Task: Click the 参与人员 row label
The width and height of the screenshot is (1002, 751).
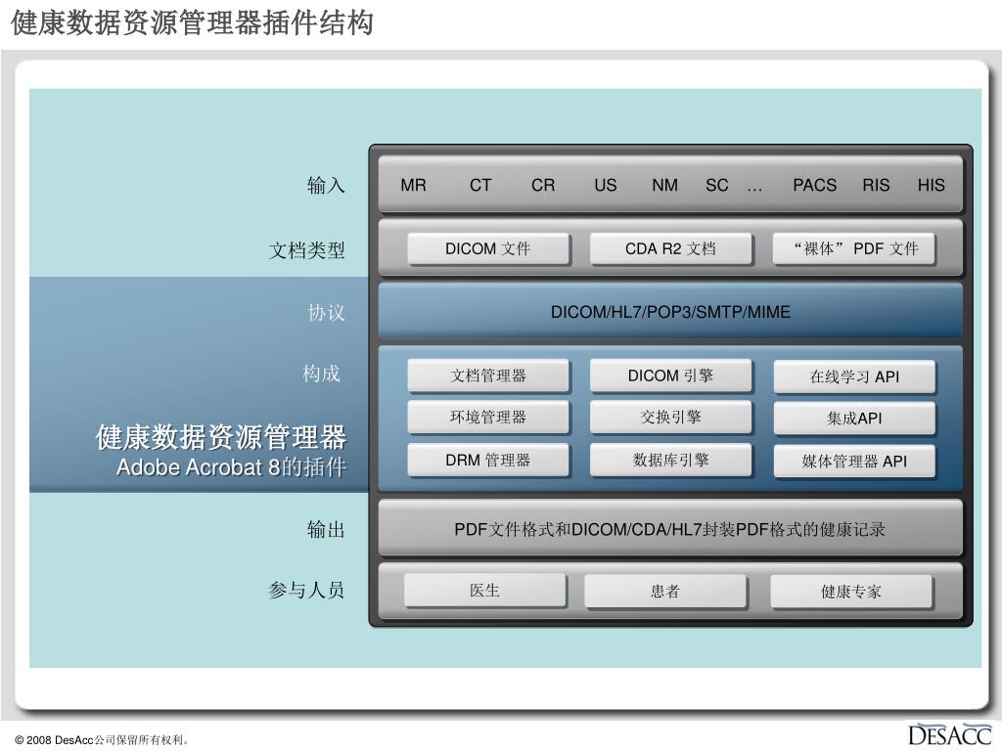Action: (x=306, y=590)
